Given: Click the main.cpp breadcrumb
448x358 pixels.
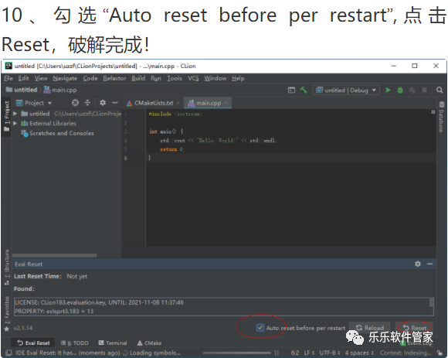Looking at the screenshot, I should coord(60,90).
